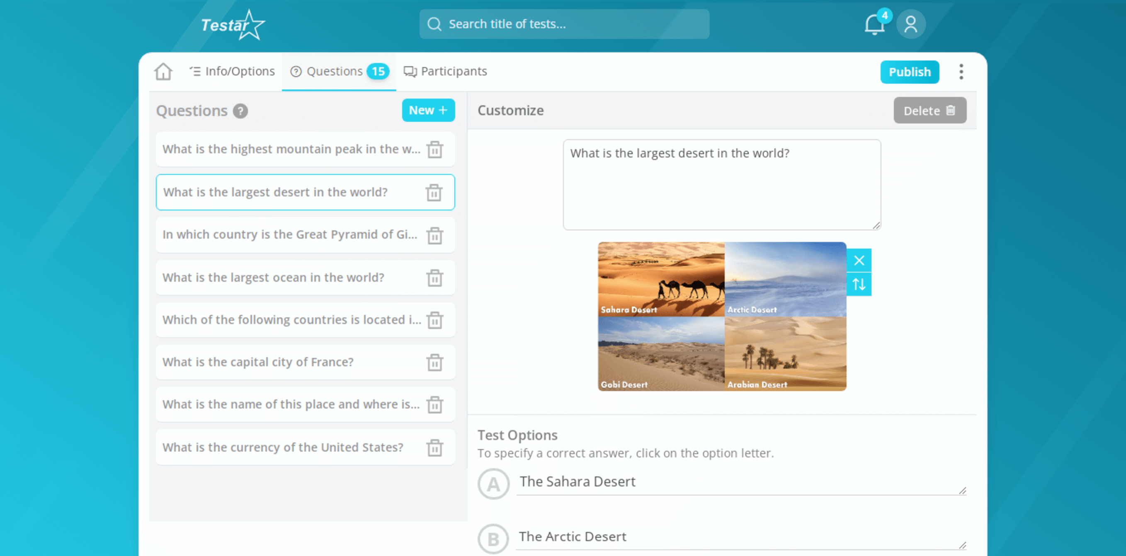Remove the desert image with X button
This screenshot has height=556, width=1126.
click(859, 260)
